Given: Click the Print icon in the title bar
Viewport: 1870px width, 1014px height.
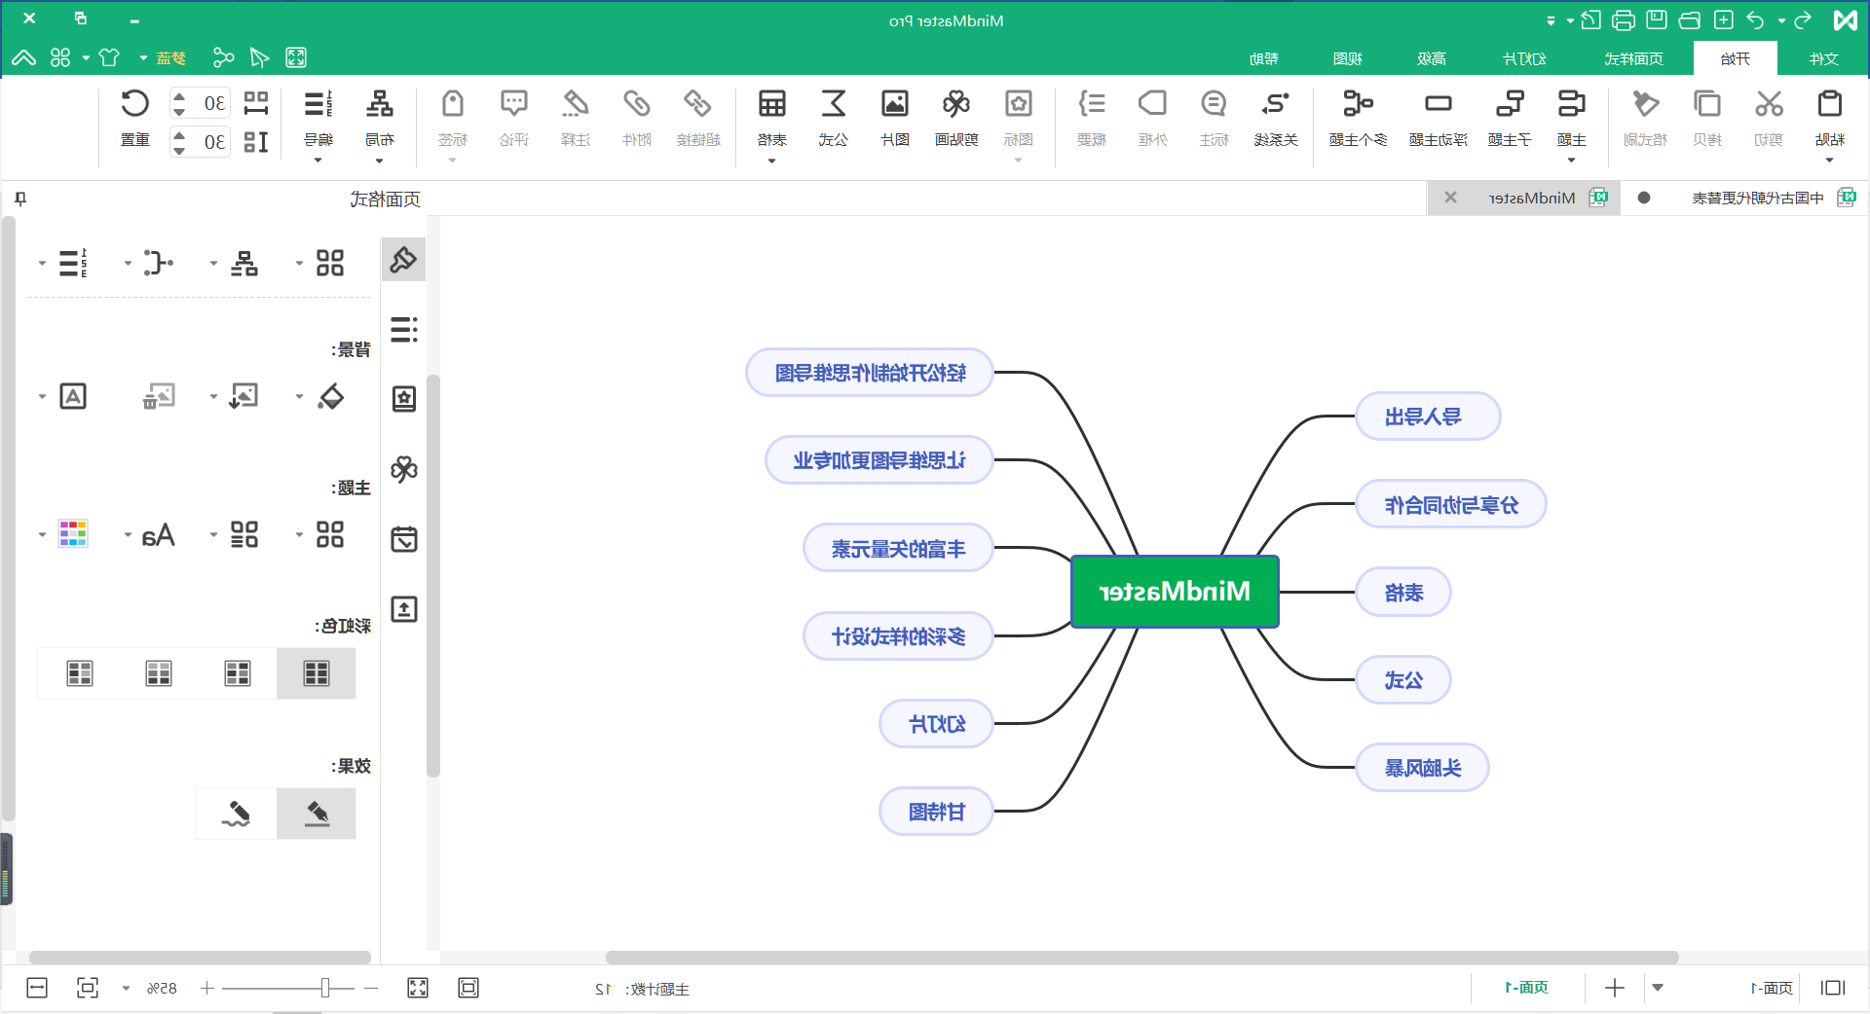Looking at the screenshot, I should (x=1624, y=19).
